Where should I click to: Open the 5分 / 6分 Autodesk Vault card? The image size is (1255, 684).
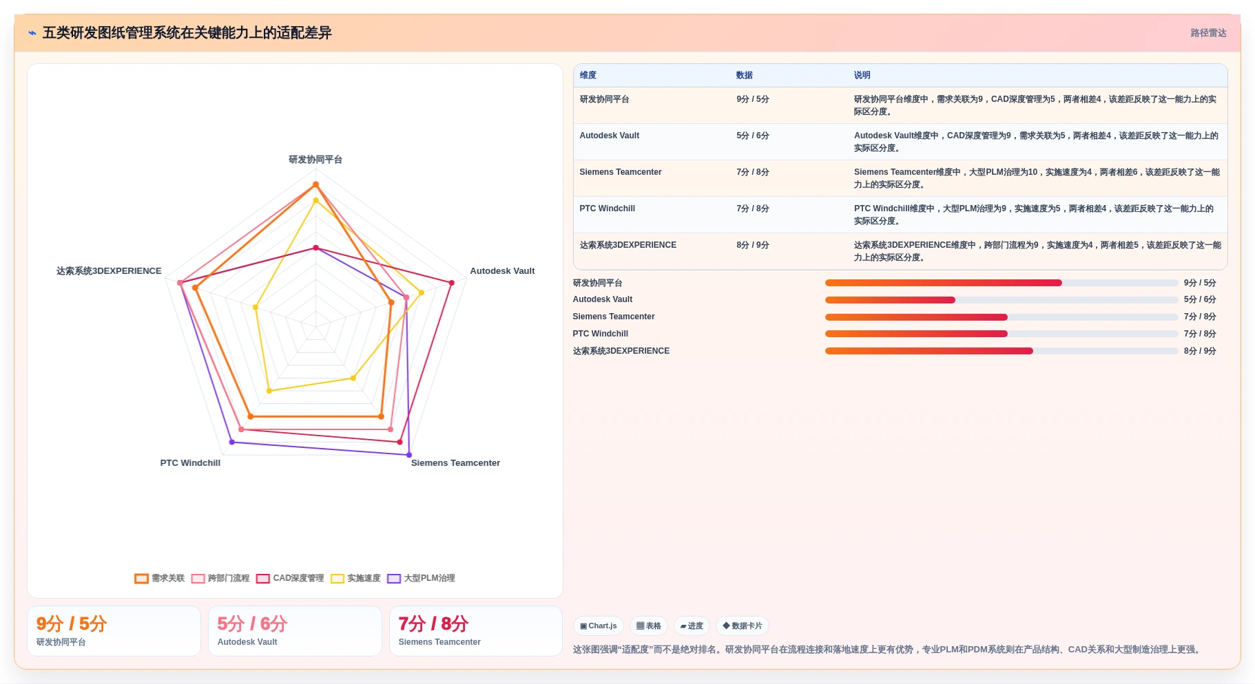(295, 631)
